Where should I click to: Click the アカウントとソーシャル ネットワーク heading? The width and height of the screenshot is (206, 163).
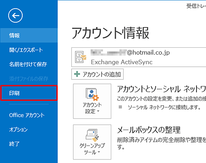[x=162, y=89]
